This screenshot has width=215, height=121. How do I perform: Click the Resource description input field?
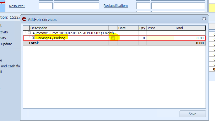pos(77,6)
